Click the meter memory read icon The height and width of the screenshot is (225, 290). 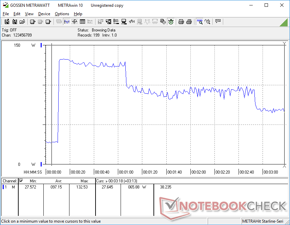(x=48, y=22)
